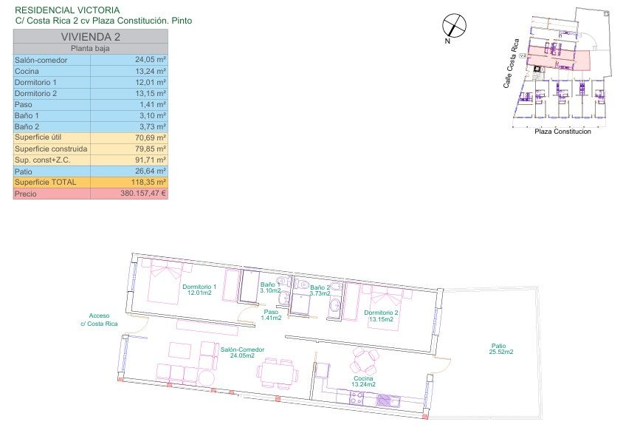623x433 pixels.
Task: Click the Paso 1.41m2 label in the hallway
Action: pos(272,315)
